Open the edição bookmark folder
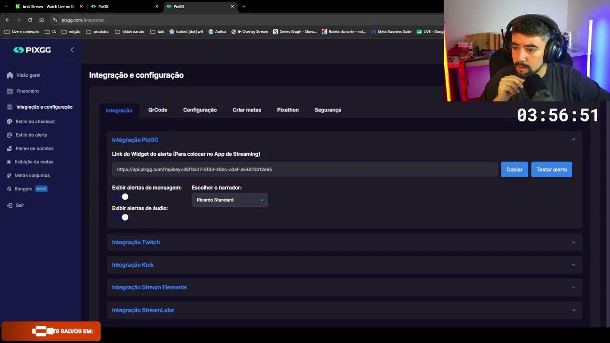 point(71,32)
